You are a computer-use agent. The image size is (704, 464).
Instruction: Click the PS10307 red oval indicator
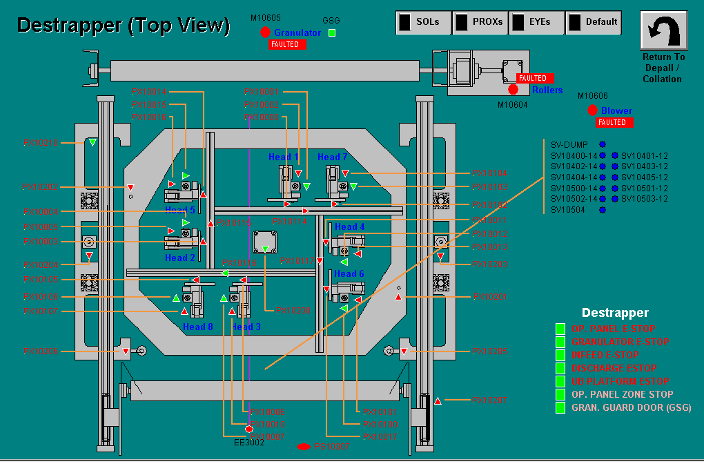coord(304,447)
